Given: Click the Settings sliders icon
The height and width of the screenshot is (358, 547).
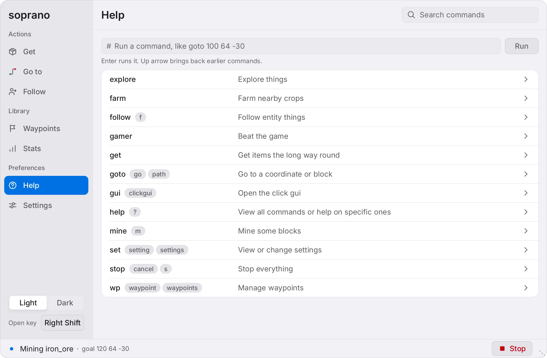Looking at the screenshot, I should pyautogui.click(x=13, y=205).
